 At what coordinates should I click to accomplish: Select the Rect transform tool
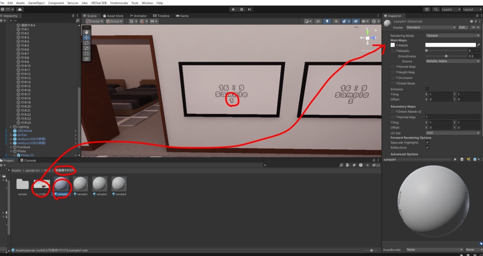[x=87, y=53]
